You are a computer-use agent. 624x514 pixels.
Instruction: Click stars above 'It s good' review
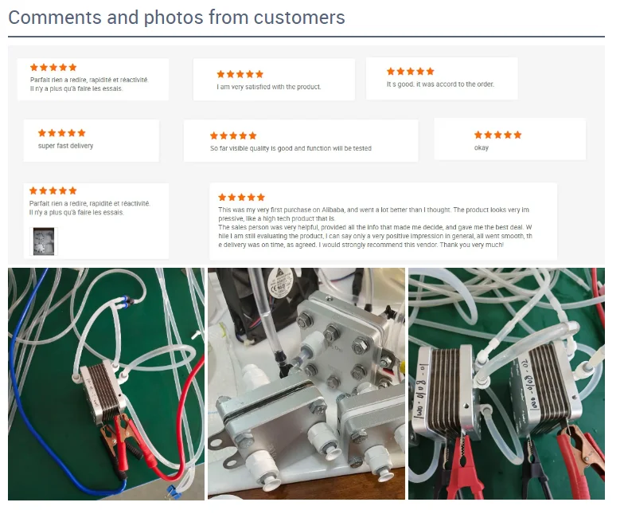[411, 72]
